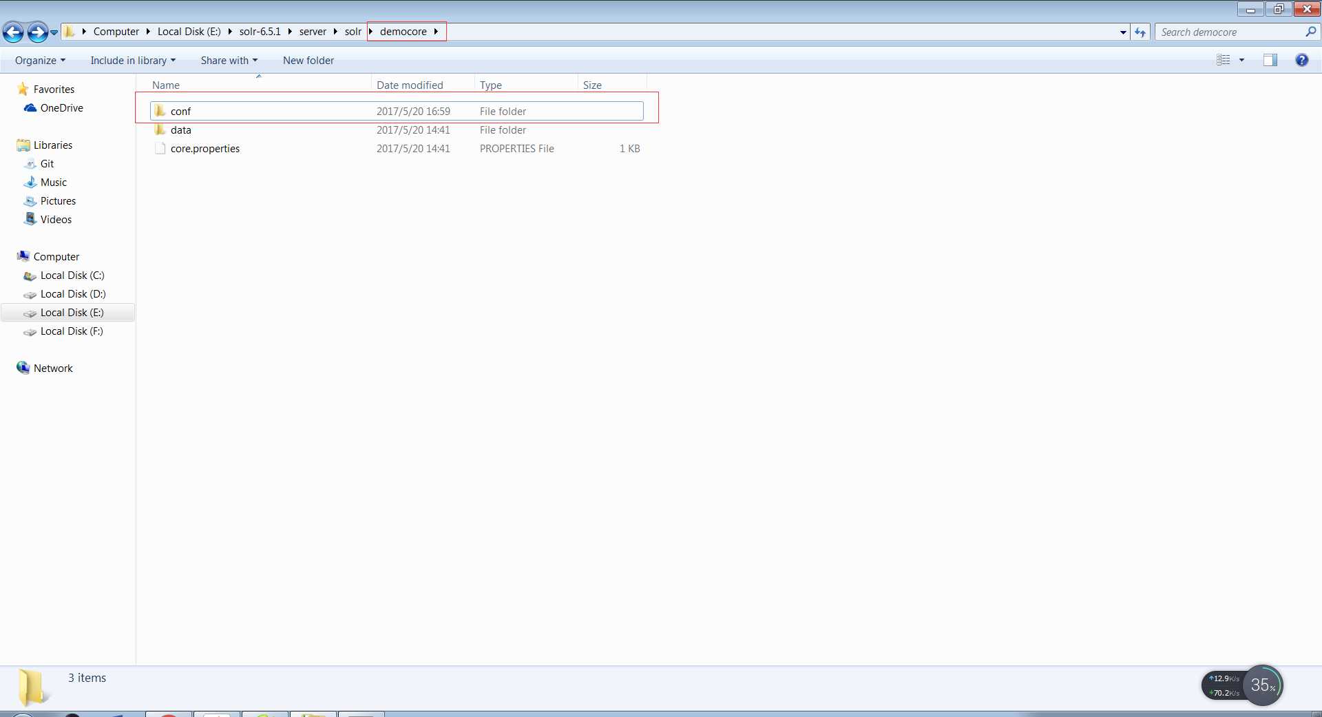
Task: Click the Local Disk (C:) drive icon
Action: [30, 276]
